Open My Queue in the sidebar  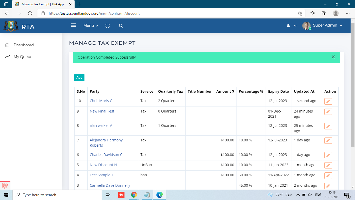[23, 57]
